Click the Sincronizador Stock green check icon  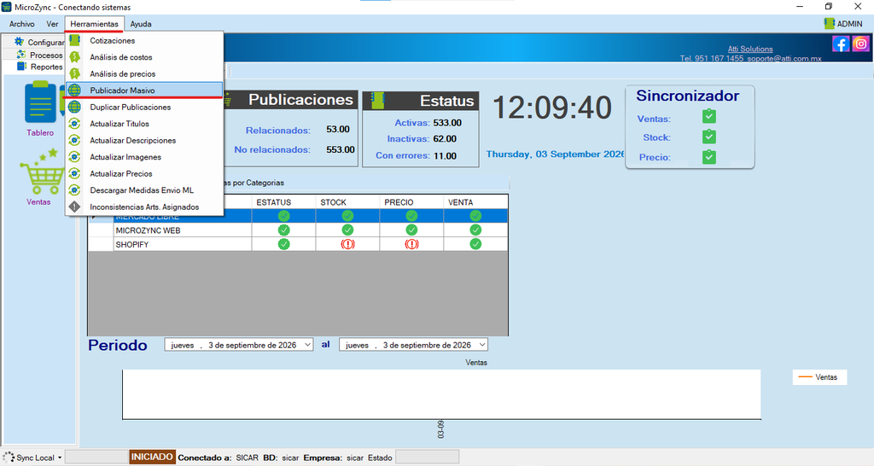[709, 137]
